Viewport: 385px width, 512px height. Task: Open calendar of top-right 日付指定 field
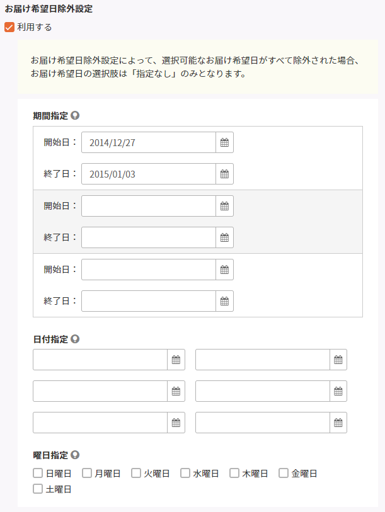[338, 360]
